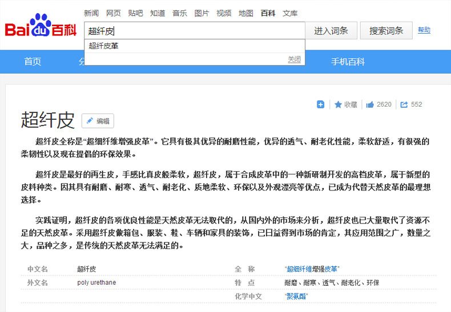Click the 搜索词条 button
The width and height of the screenshot is (451, 312).
click(x=386, y=30)
